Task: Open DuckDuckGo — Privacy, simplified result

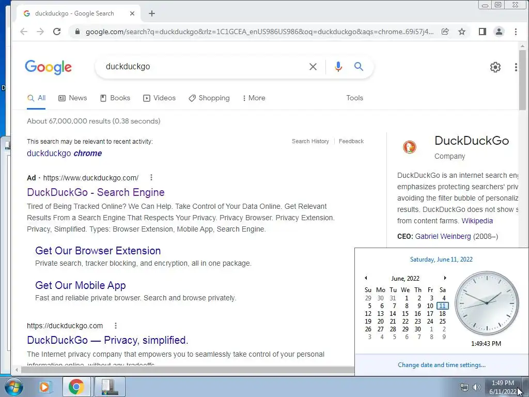Action: [x=107, y=340]
